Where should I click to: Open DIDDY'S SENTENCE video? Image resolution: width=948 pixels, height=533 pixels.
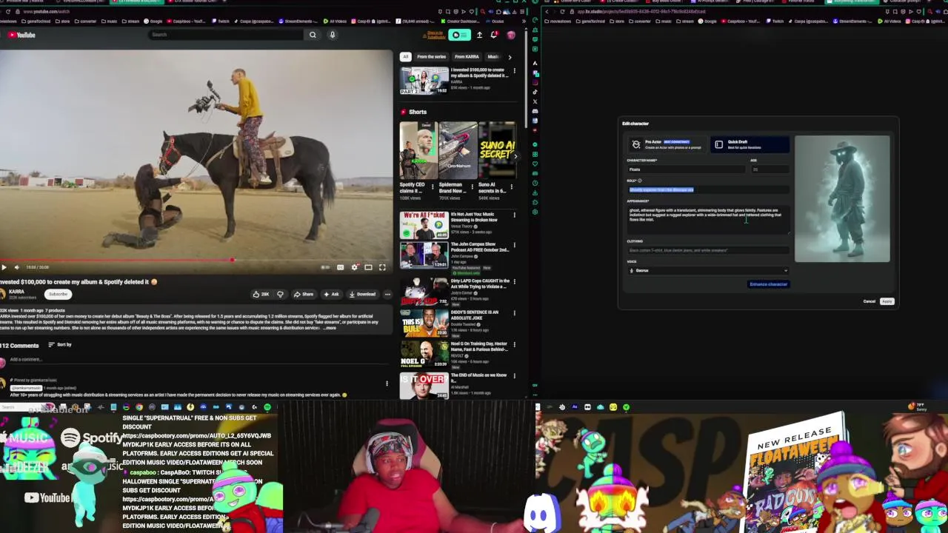(424, 324)
